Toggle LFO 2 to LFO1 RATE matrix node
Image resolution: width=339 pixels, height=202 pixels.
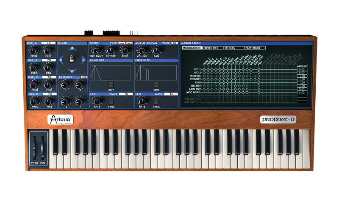[236, 73]
